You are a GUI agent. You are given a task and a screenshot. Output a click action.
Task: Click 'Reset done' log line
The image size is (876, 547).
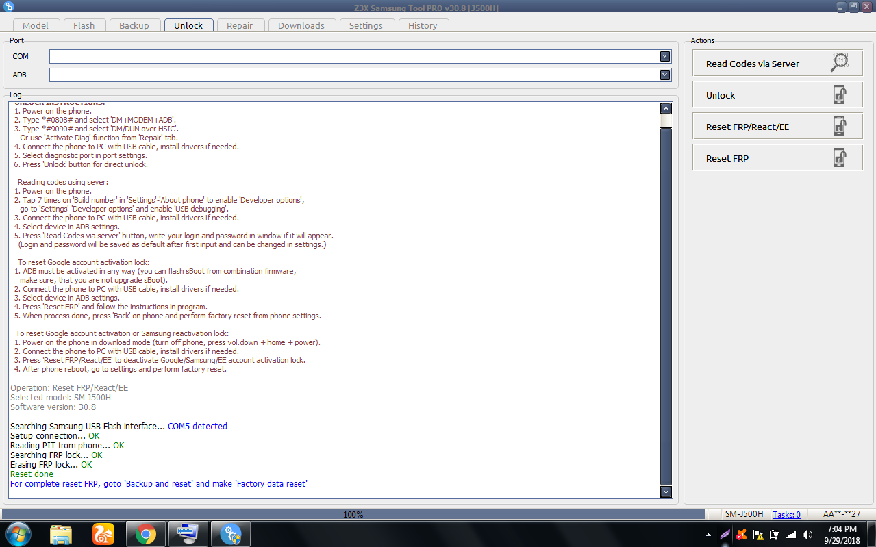[32, 474]
